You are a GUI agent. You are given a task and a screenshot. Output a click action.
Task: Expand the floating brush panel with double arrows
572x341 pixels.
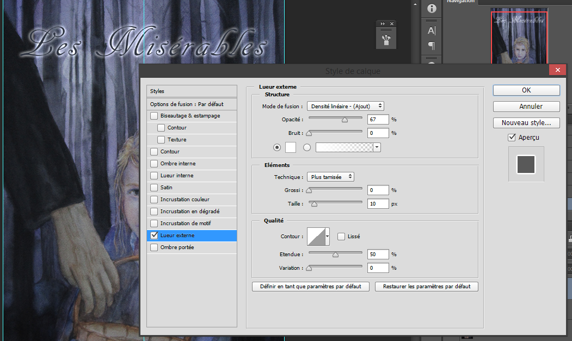click(x=383, y=24)
